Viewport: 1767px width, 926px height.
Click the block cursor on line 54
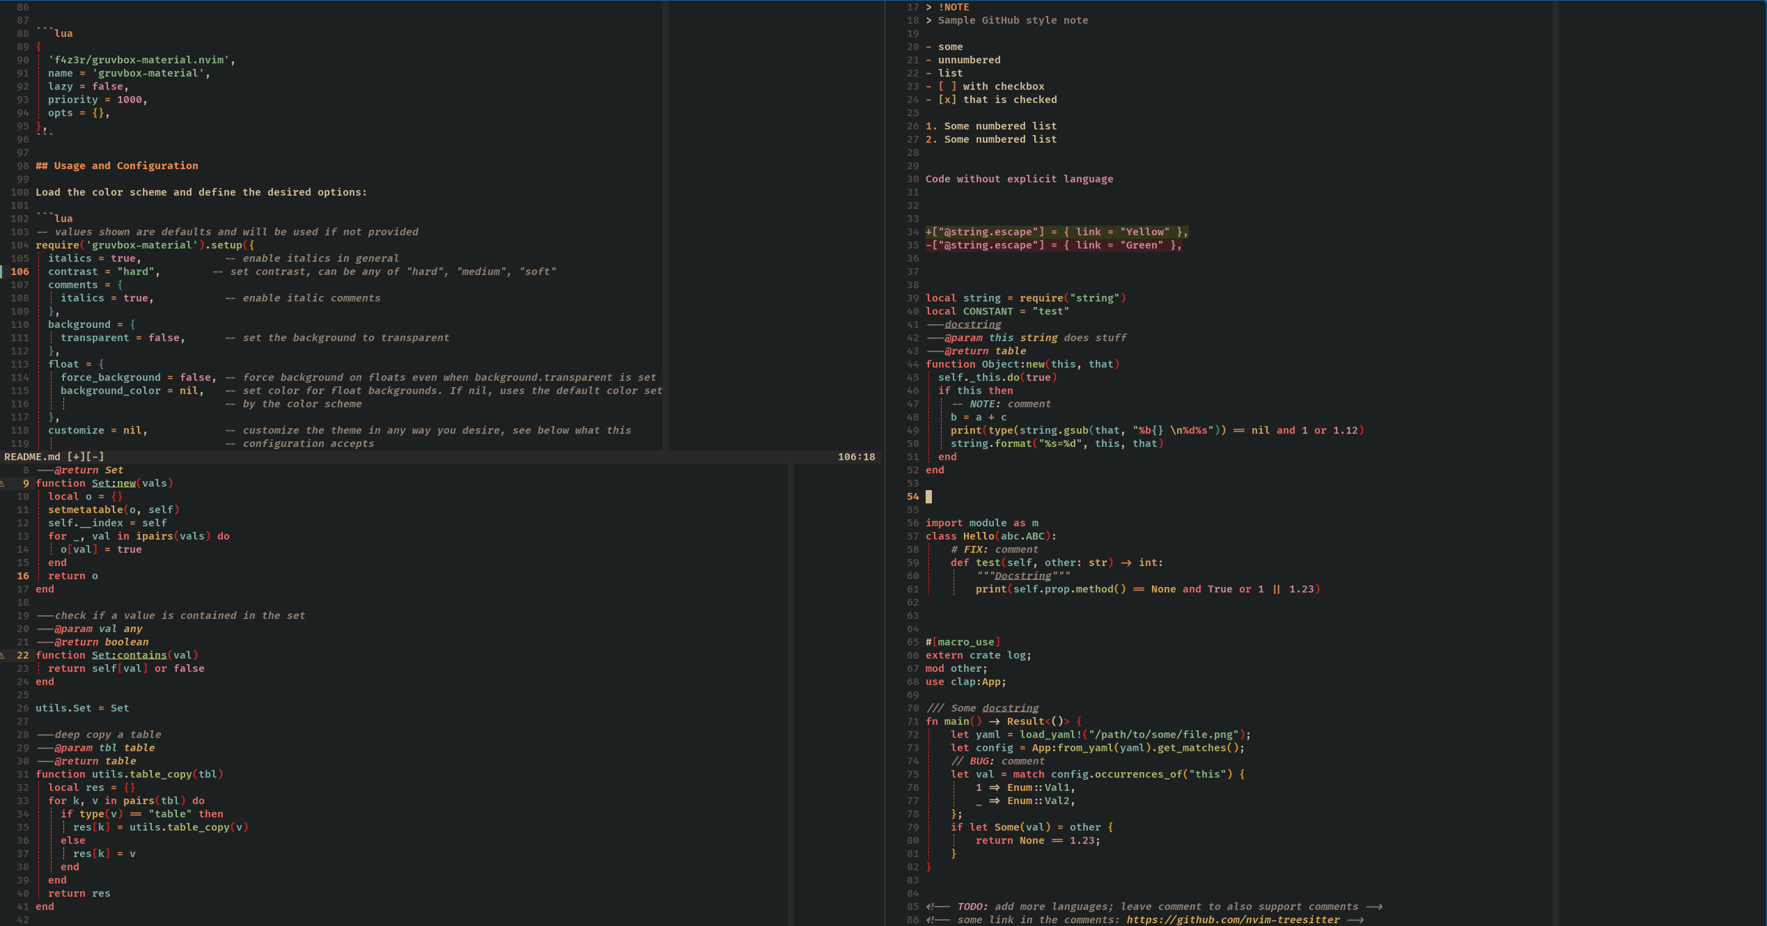point(928,496)
